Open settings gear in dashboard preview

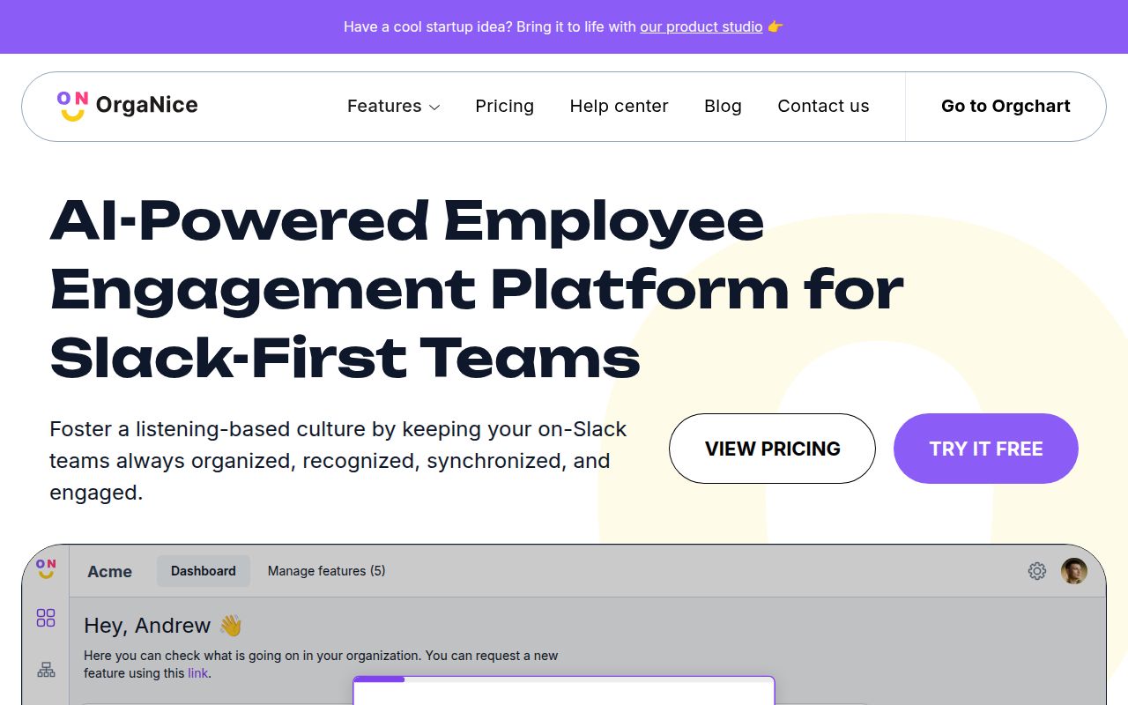[x=1037, y=571]
